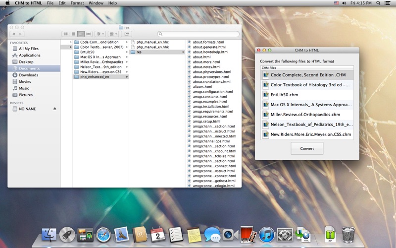The height and width of the screenshot is (248, 396).
Task: Click the volume icon in menu bar
Action: coord(344,3)
